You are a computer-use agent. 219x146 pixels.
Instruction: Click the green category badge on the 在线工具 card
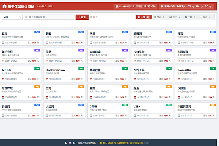click(169, 69)
